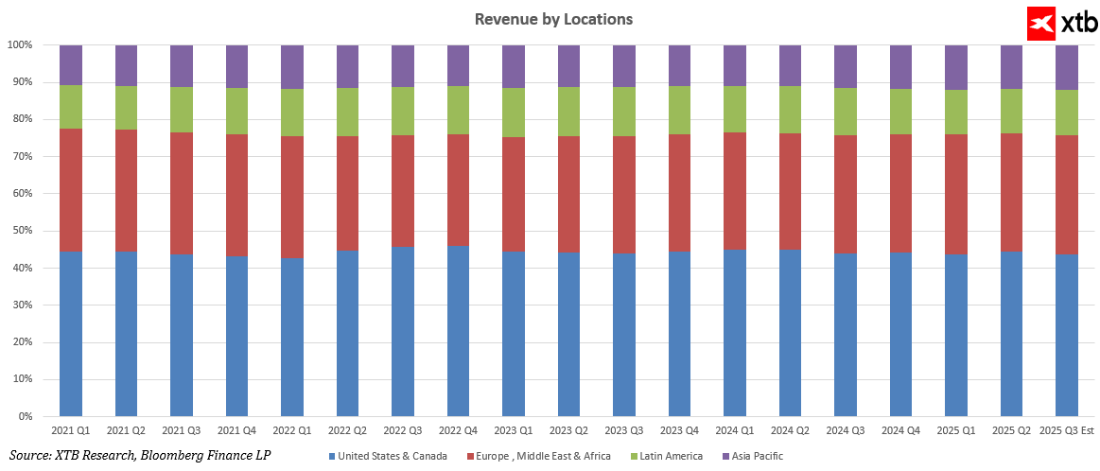
Task: Select the green bar segment for 2023 Q1
Action: (x=514, y=113)
